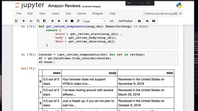Reset browser zoom in the popup
This screenshot has width=198, height=111.
click(148, 3)
